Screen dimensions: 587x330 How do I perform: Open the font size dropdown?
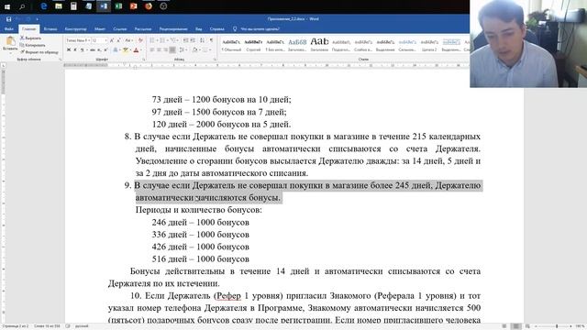(x=105, y=40)
